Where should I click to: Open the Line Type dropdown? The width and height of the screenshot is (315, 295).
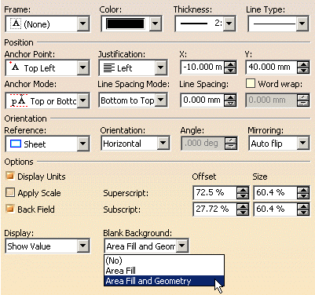[x=302, y=24]
